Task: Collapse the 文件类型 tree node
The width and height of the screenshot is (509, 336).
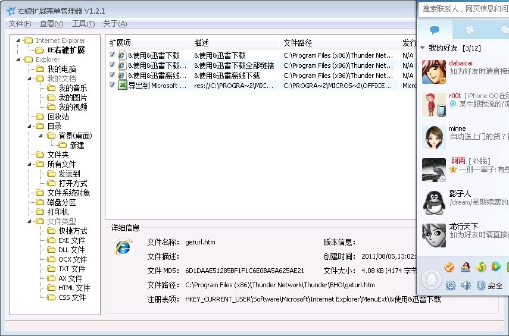Action: pos(29,221)
